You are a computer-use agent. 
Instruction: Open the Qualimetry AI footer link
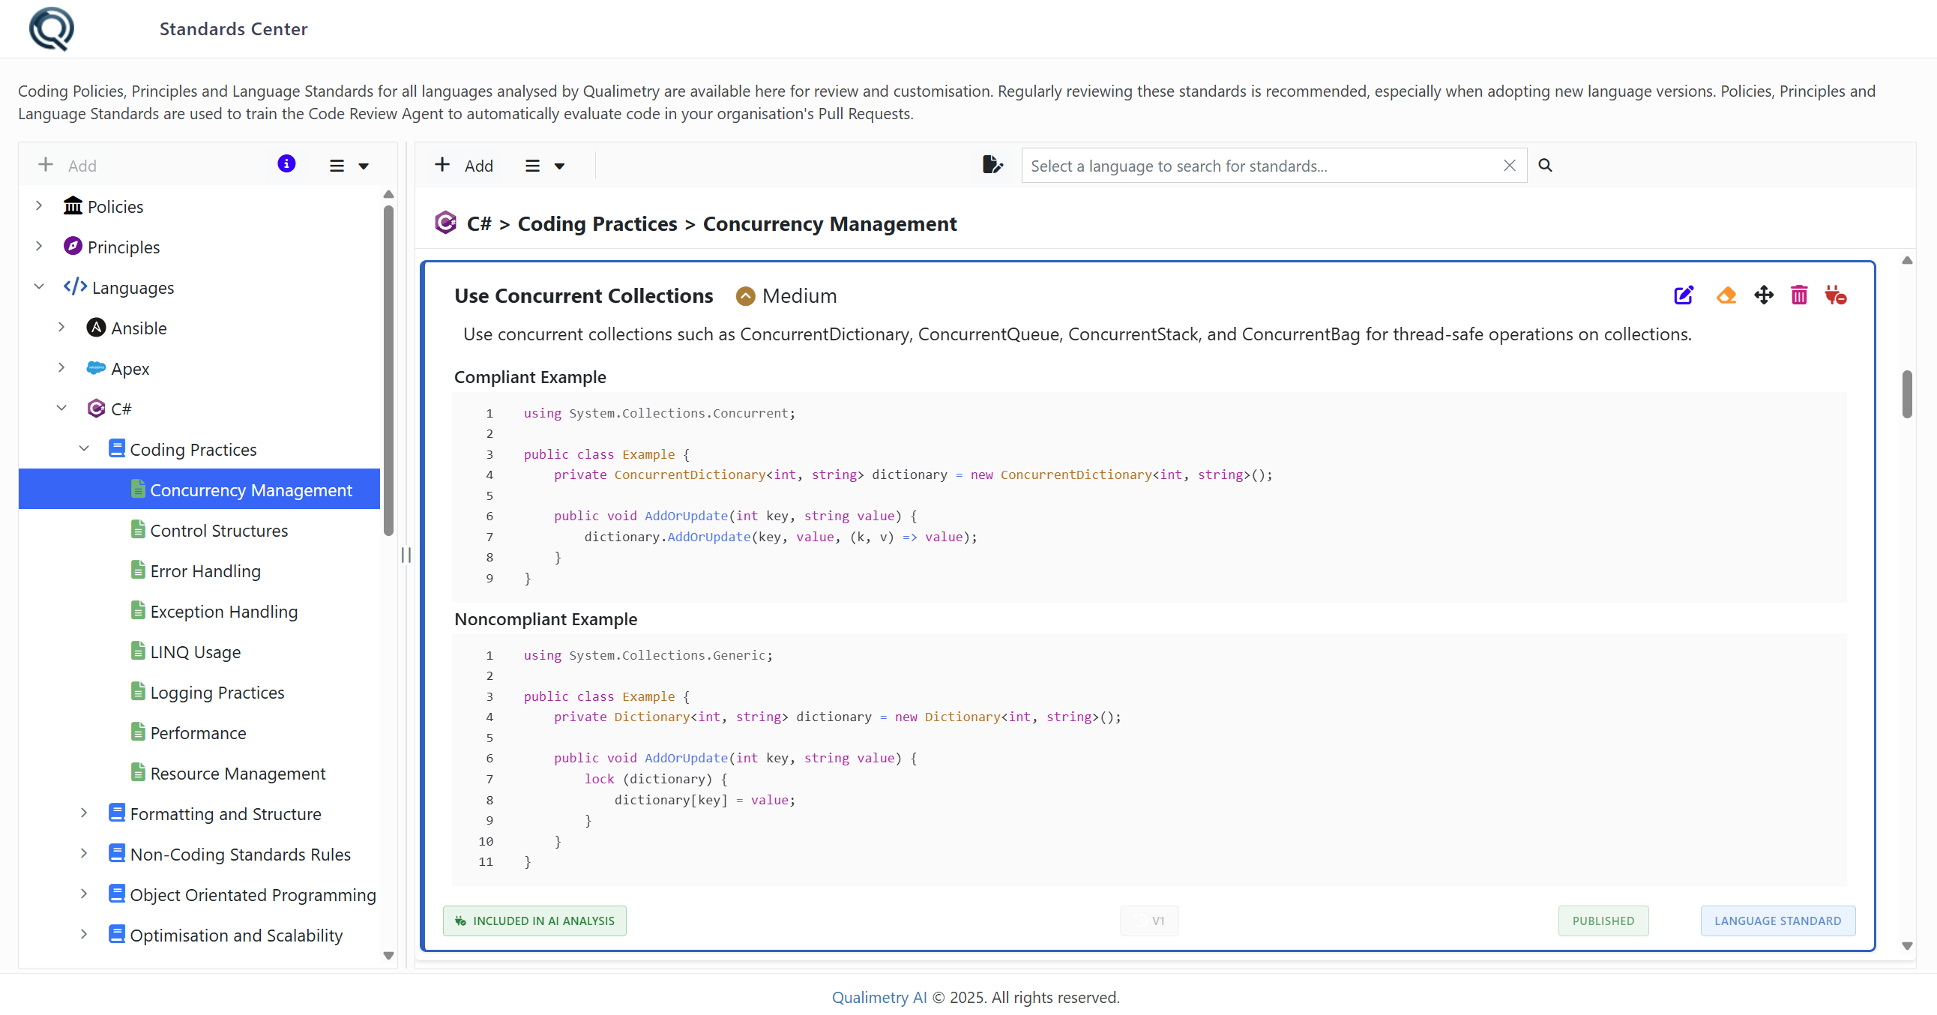[x=879, y=996]
